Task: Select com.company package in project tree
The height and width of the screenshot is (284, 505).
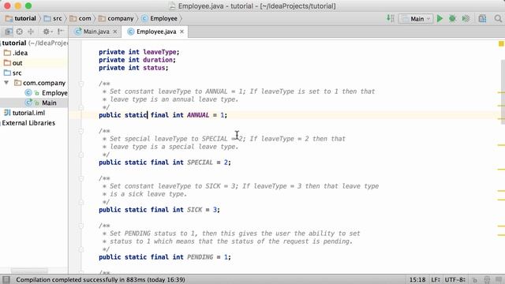Action: 40,83
